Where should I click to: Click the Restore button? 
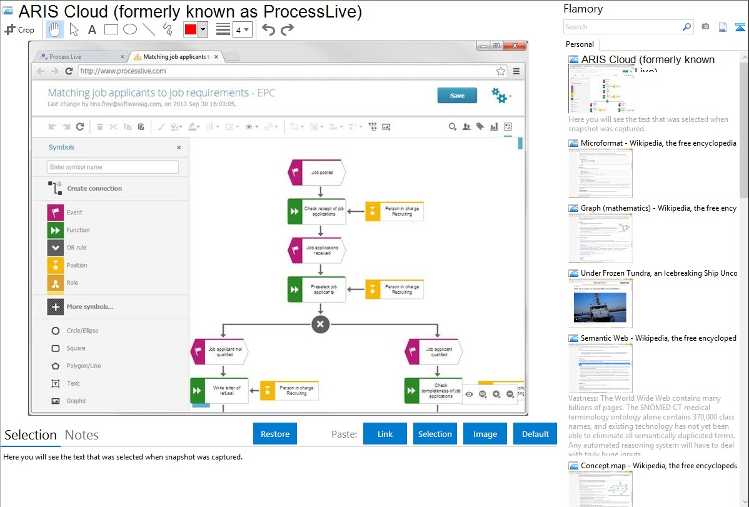pyautogui.click(x=275, y=434)
